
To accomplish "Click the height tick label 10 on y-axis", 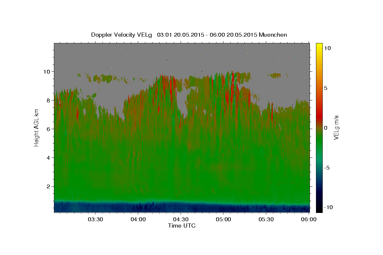I will point(48,71).
